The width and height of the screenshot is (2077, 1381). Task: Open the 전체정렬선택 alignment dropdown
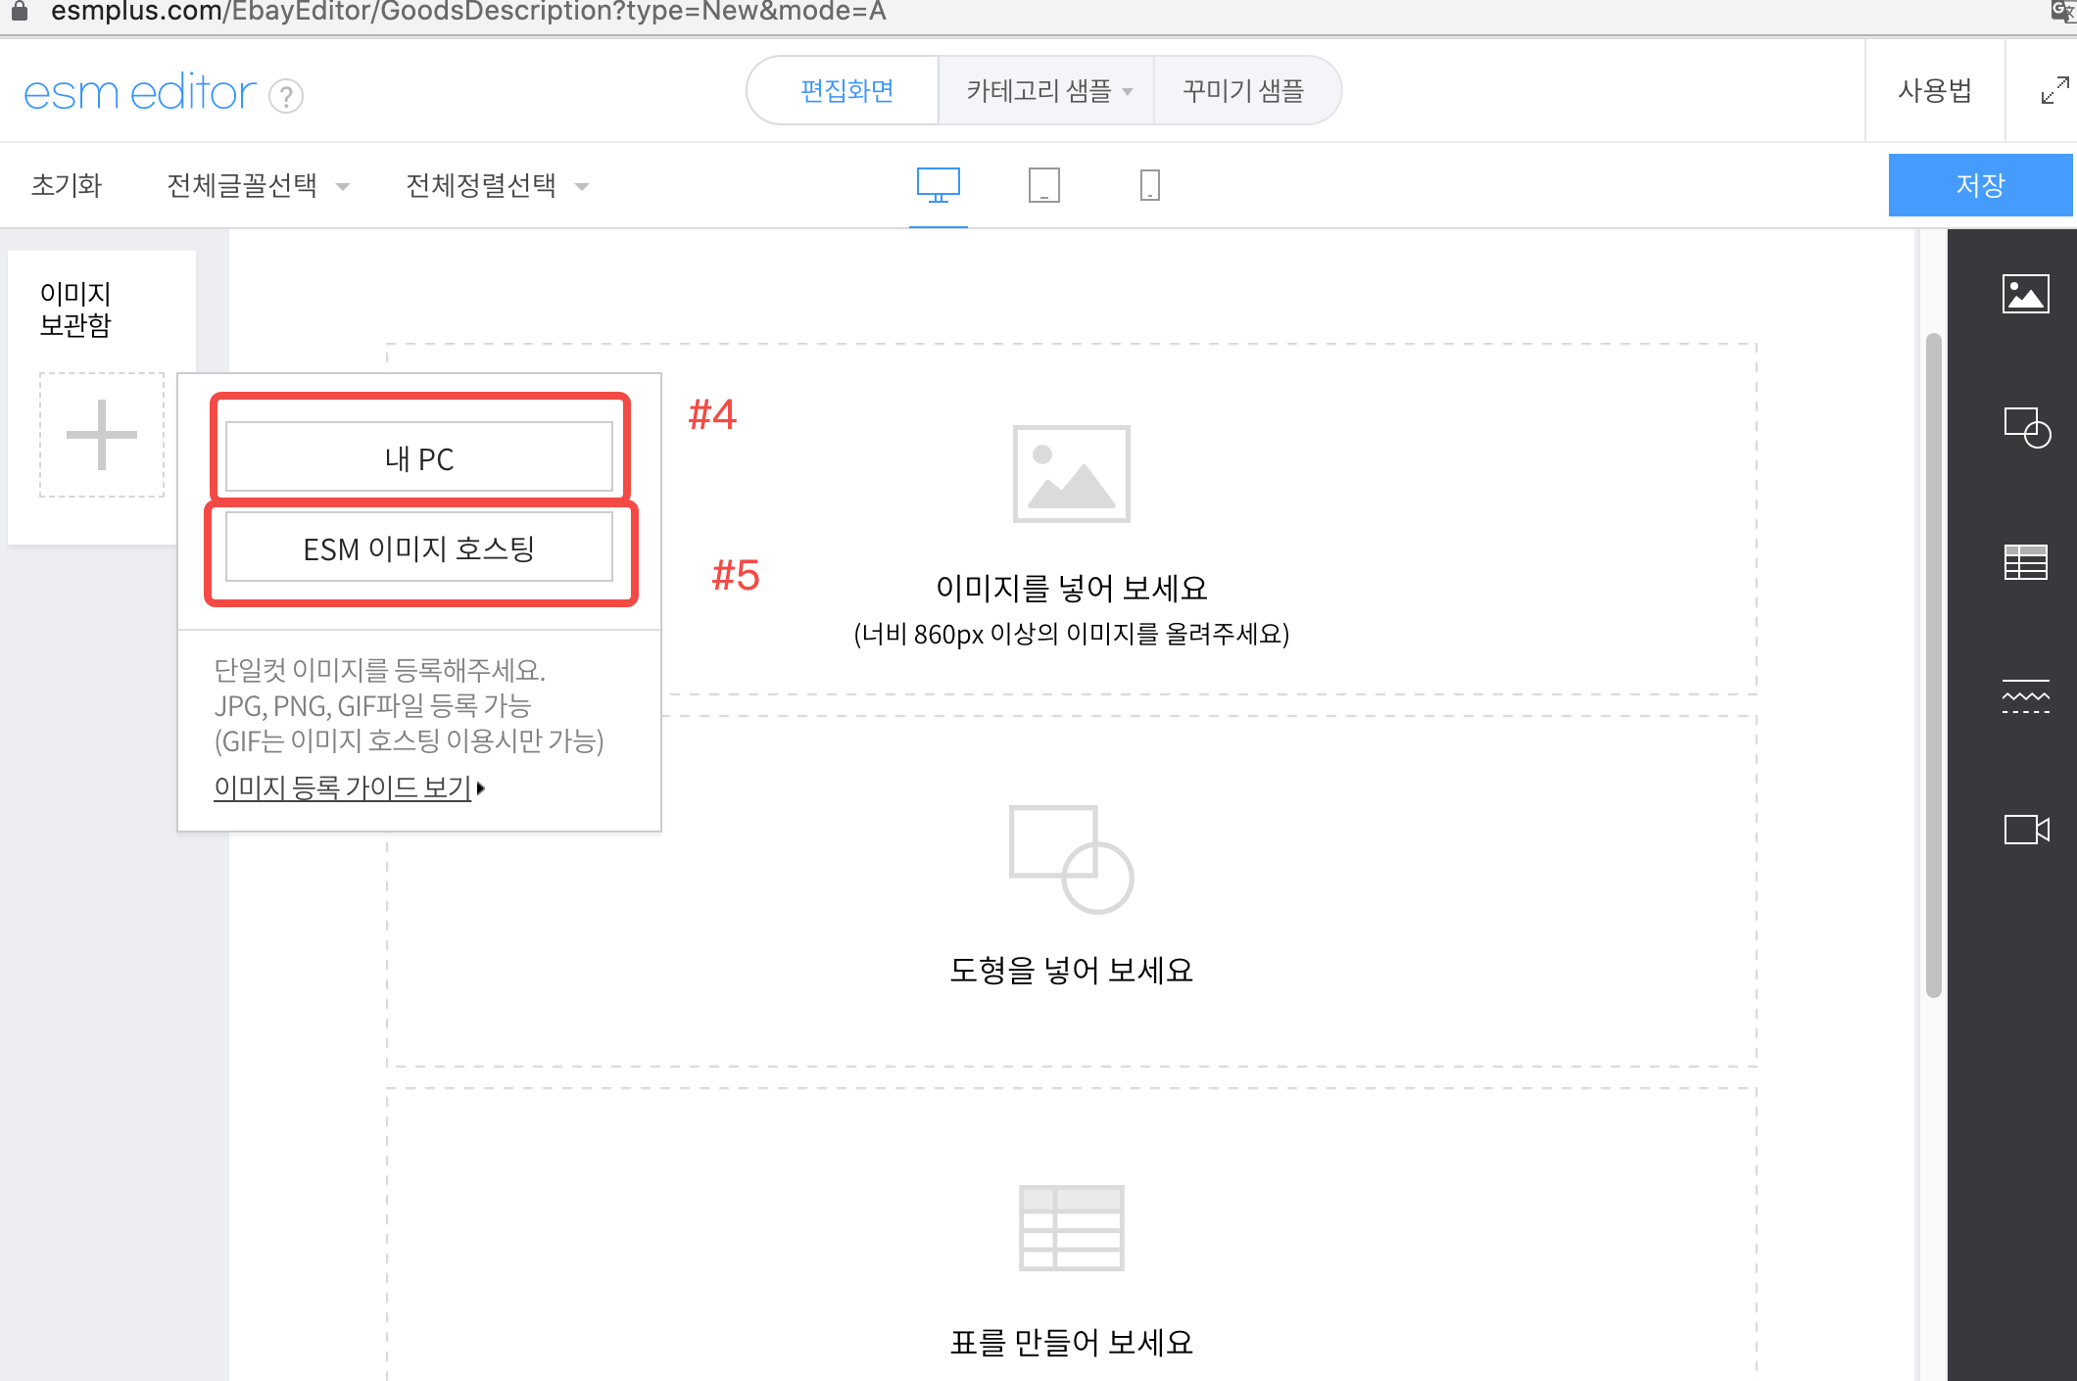click(x=497, y=185)
